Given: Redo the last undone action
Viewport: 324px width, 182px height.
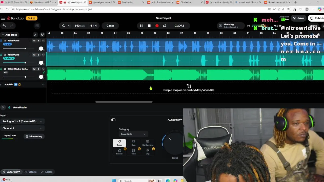Looking at the screenshot, I should click(x=12, y=26).
